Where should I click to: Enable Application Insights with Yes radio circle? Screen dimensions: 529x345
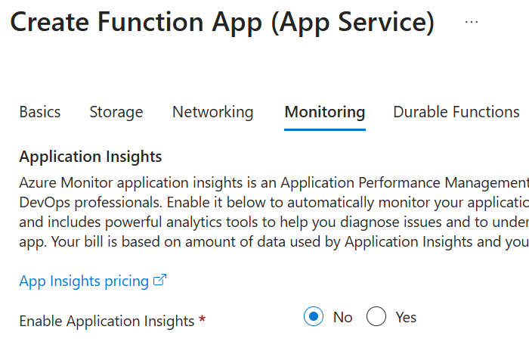[x=376, y=317]
